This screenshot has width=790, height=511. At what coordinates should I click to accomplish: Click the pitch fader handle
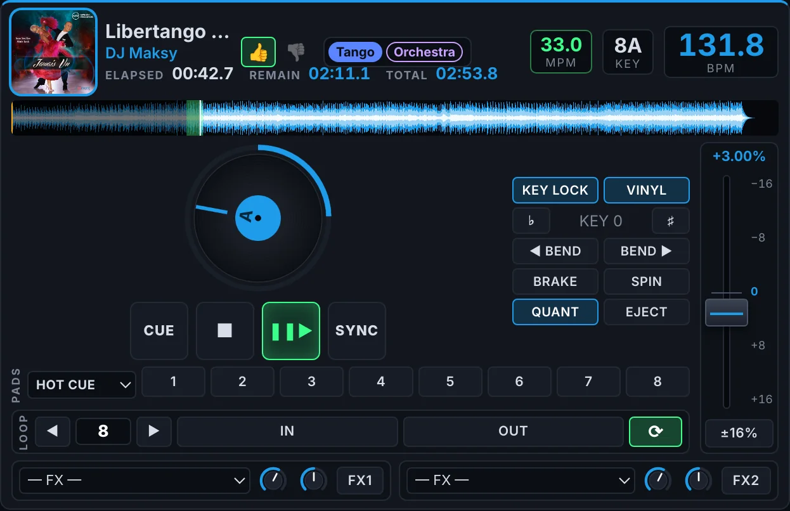(x=727, y=313)
